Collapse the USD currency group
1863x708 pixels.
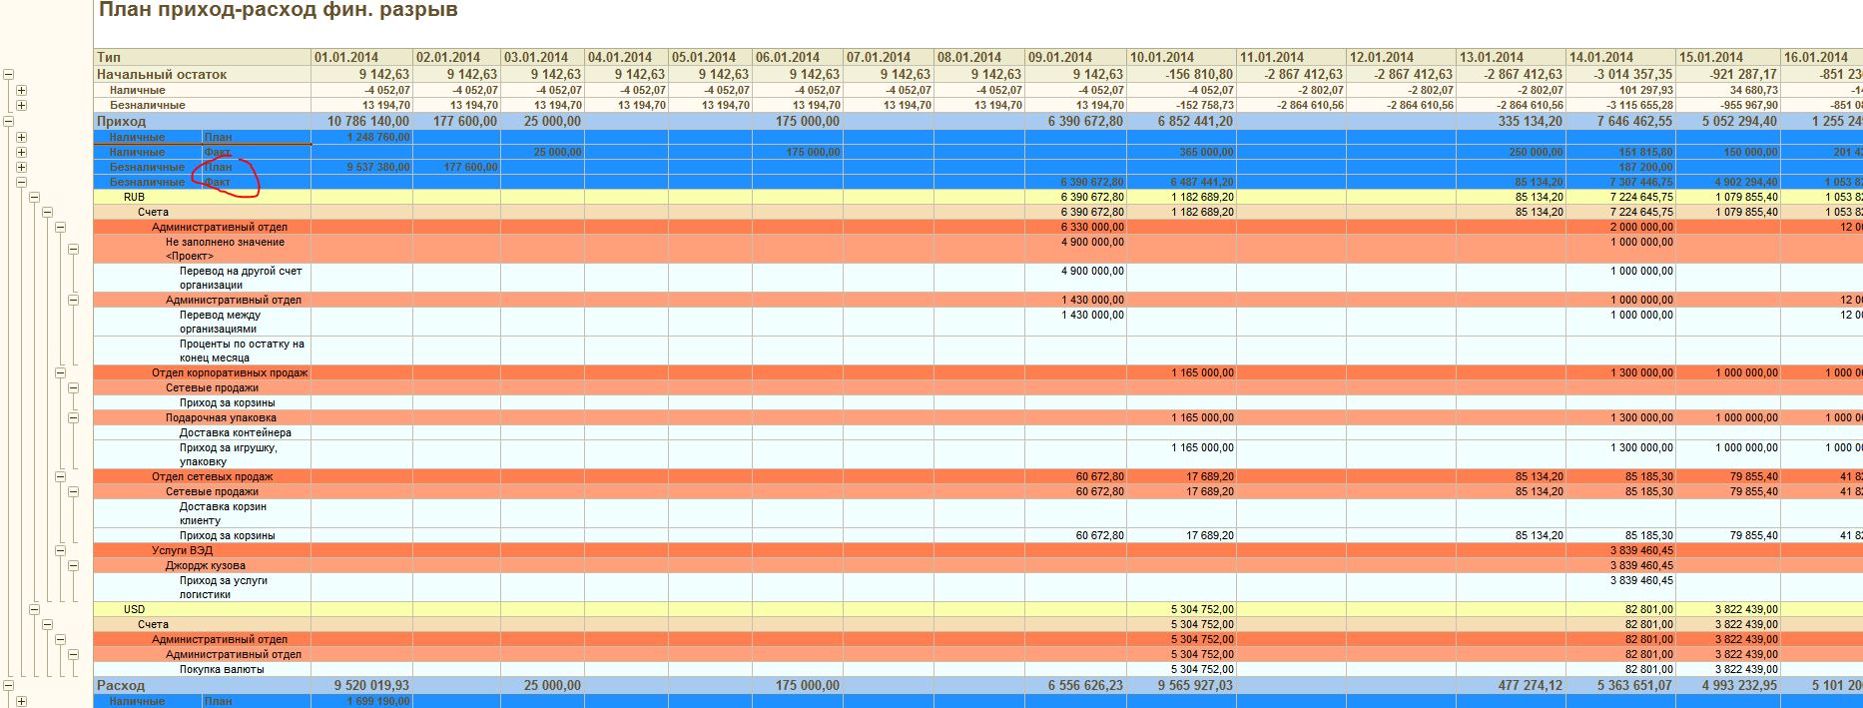[x=34, y=609]
